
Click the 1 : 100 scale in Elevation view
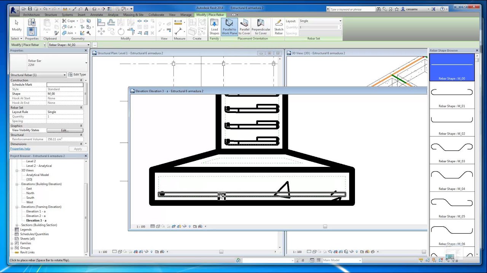tap(141, 226)
